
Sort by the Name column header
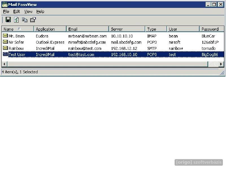(18, 29)
